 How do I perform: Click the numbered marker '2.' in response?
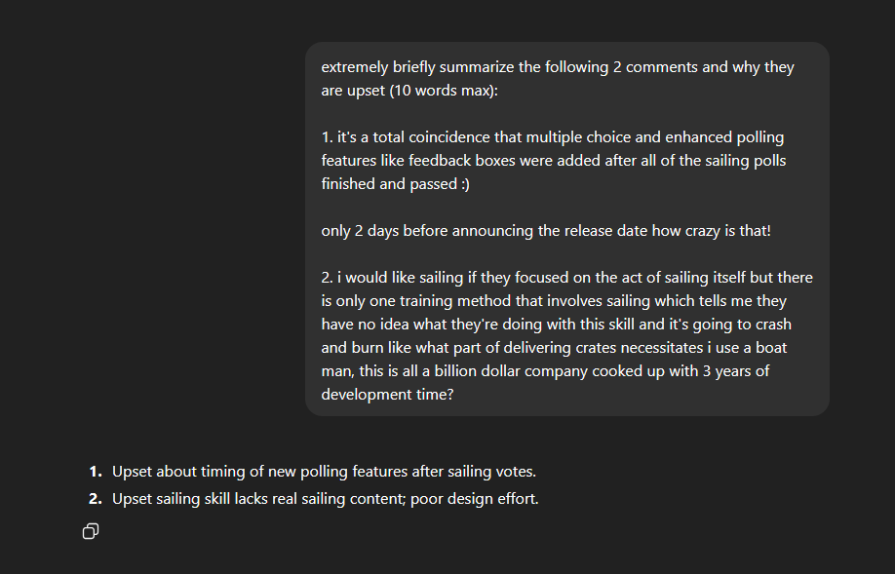click(x=96, y=499)
